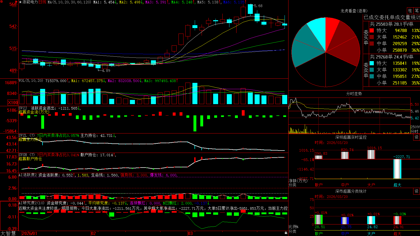Click the 强势线: 3.000 label

click(134, 175)
